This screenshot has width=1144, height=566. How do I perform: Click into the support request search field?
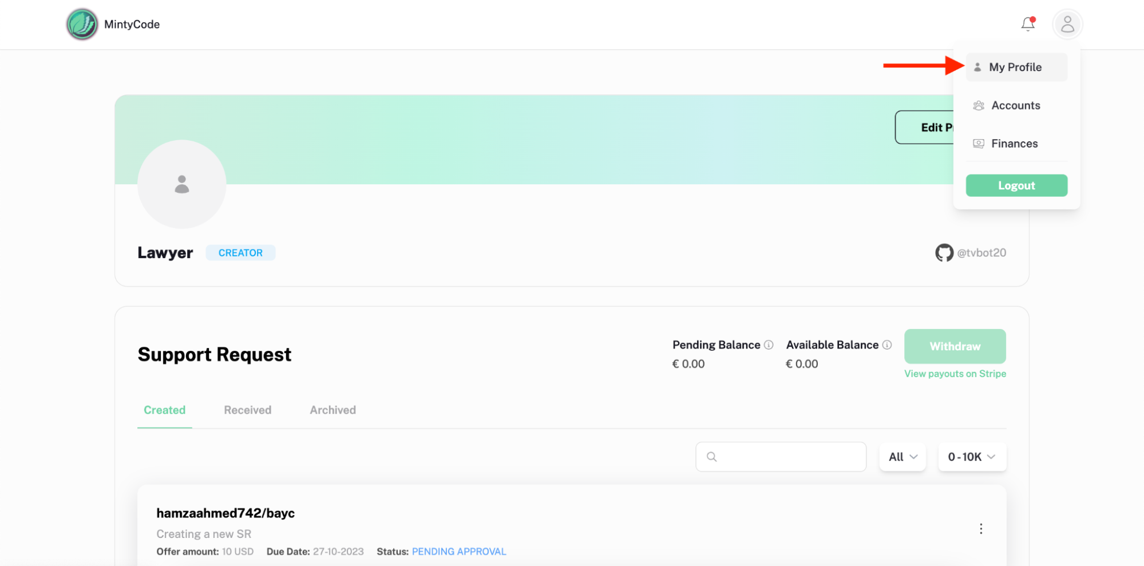pyautogui.click(x=781, y=457)
